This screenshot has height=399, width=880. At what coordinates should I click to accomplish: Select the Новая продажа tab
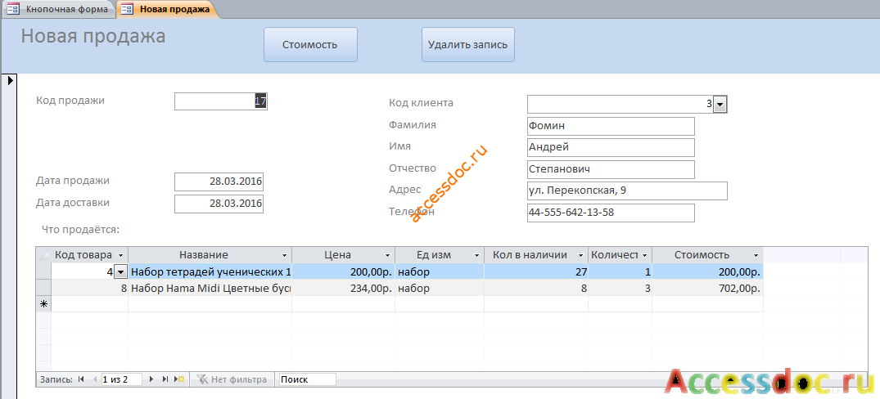click(x=167, y=9)
